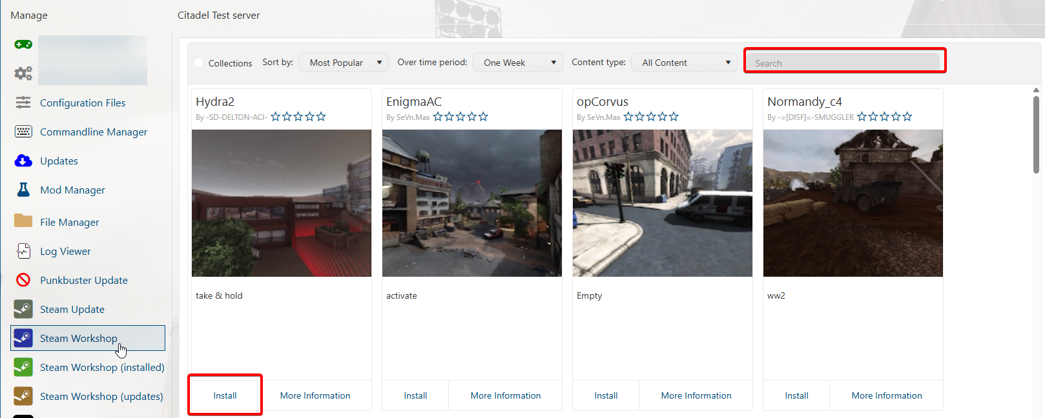Screen dimensions: 1045x418
Task: Open the Log Viewer document icon
Action: pyautogui.click(x=23, y=251)
